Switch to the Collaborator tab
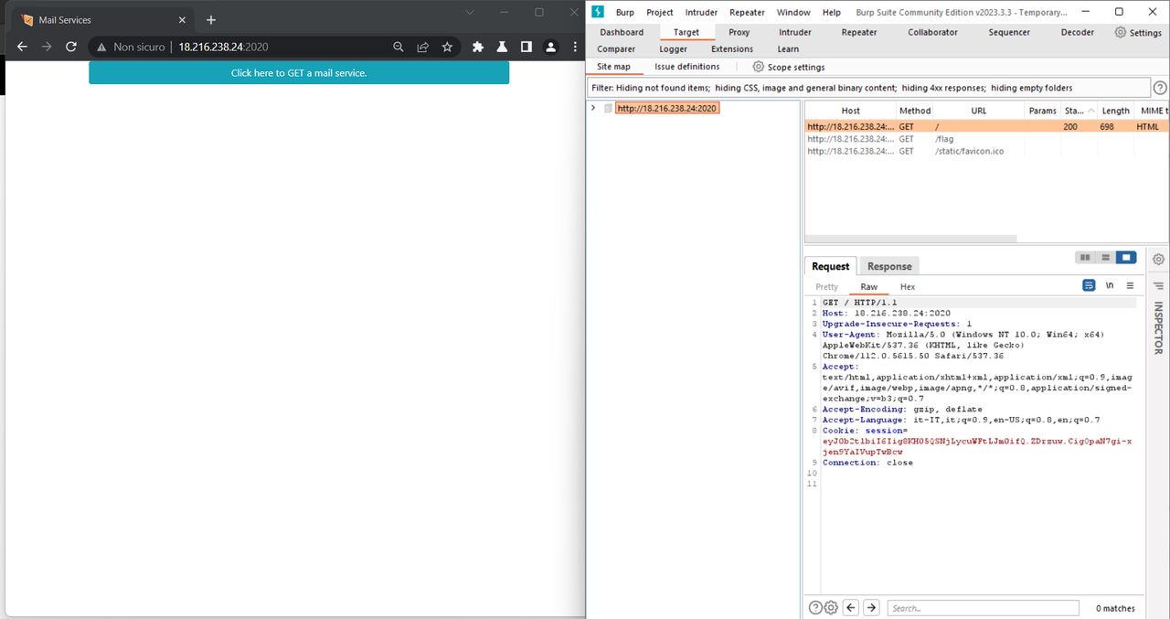The width and height of the screenshot is (1170, 619). click(x=933, y=32)
